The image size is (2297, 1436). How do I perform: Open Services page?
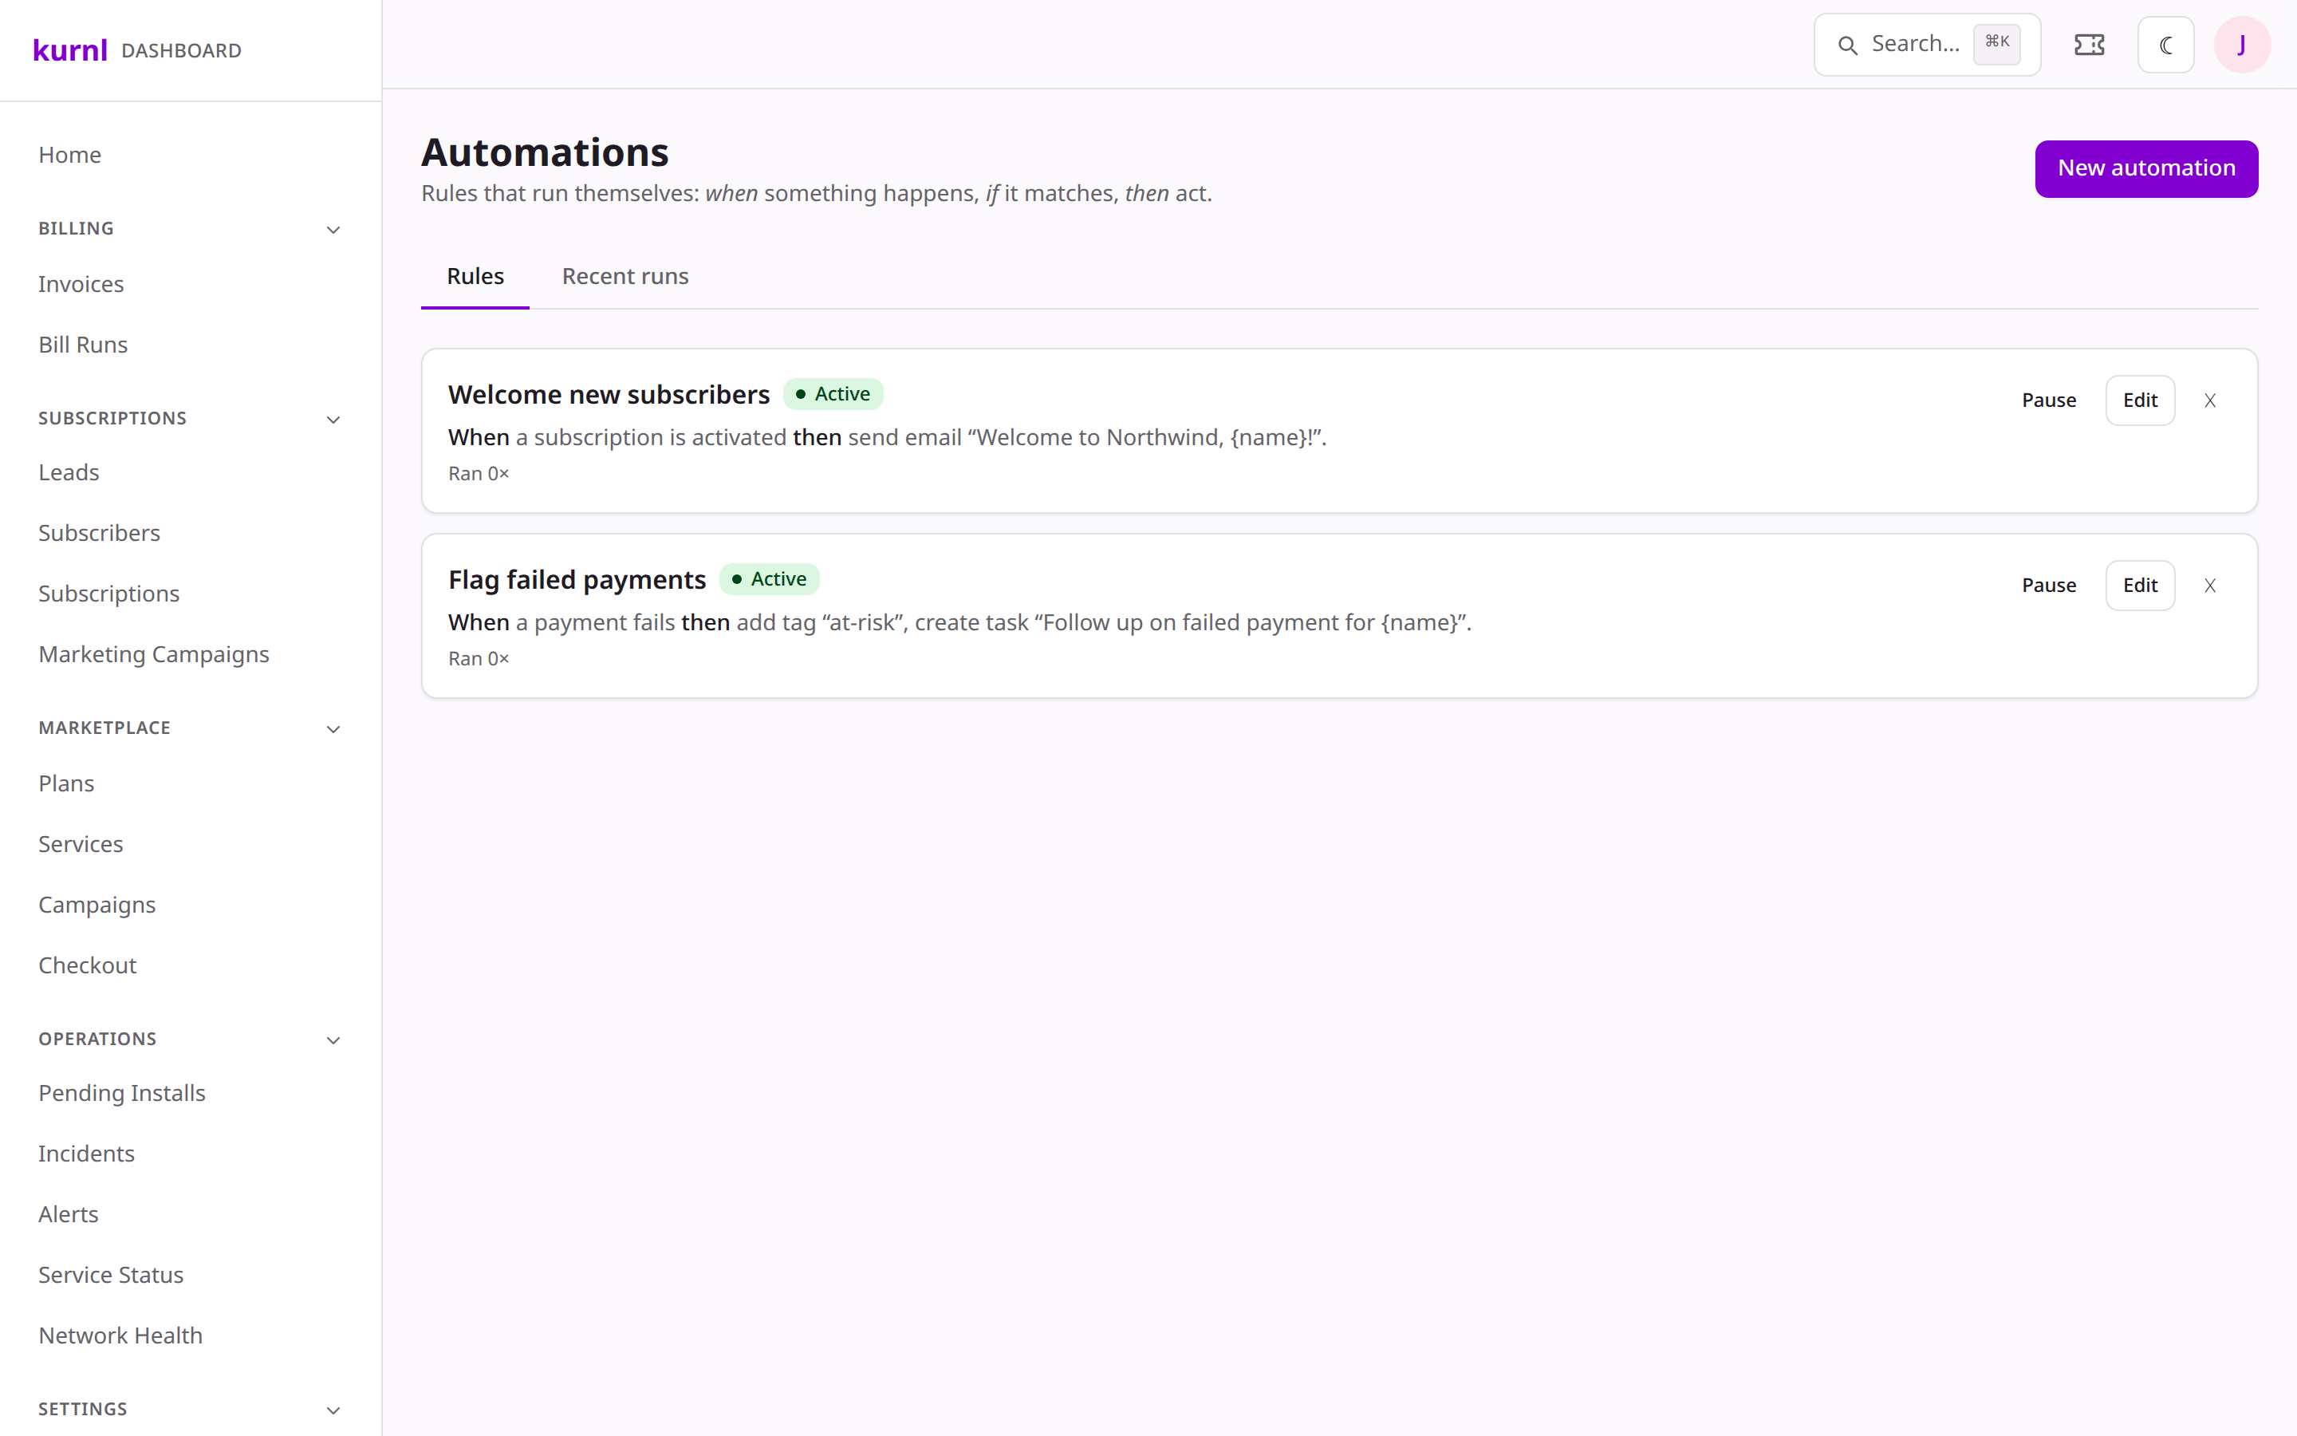(x=81, y=844)
